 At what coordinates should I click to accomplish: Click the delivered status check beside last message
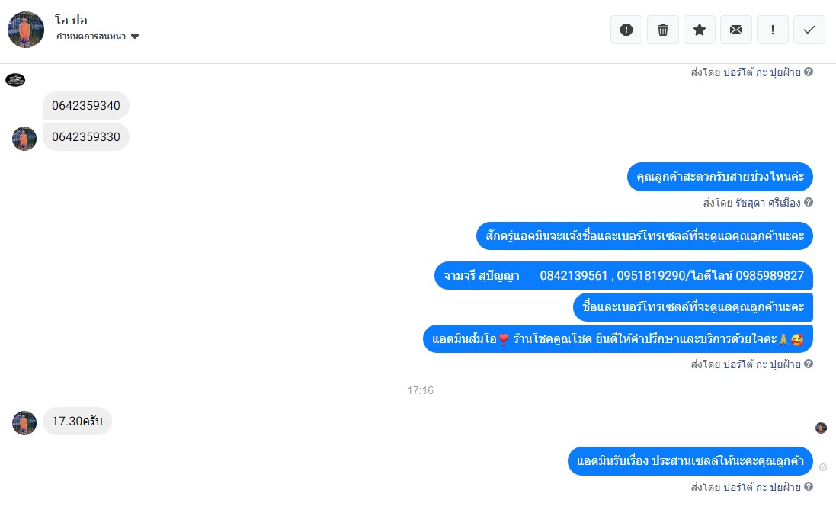pyautogui.click(x=823, y=467)
